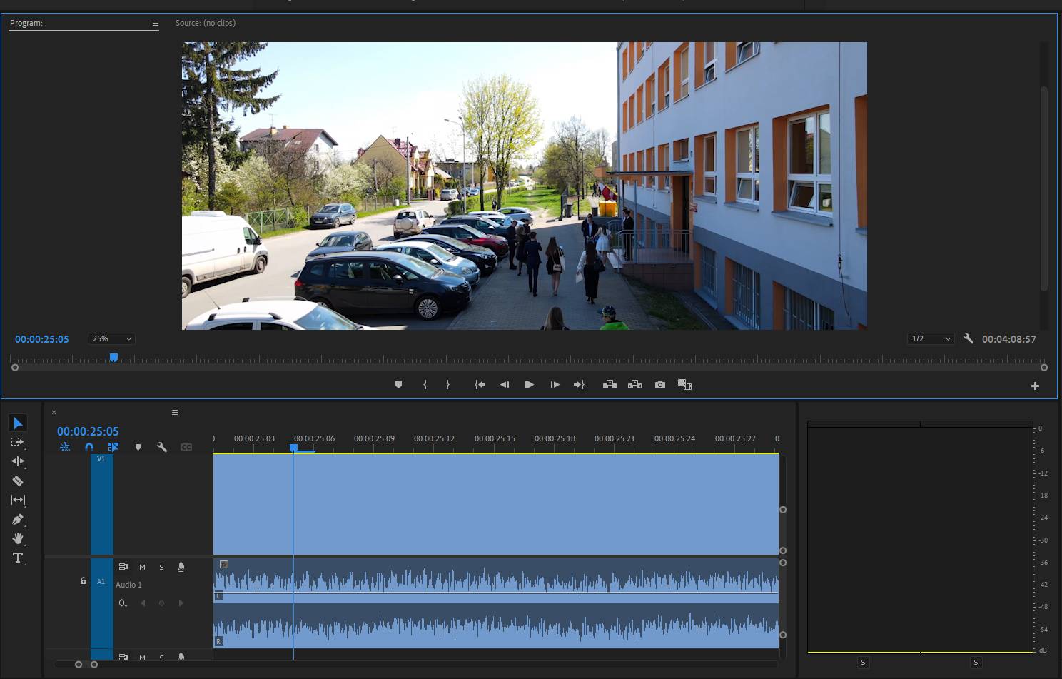Select the Razor tool
1062x679 pixels.
[x=18, y=481]
